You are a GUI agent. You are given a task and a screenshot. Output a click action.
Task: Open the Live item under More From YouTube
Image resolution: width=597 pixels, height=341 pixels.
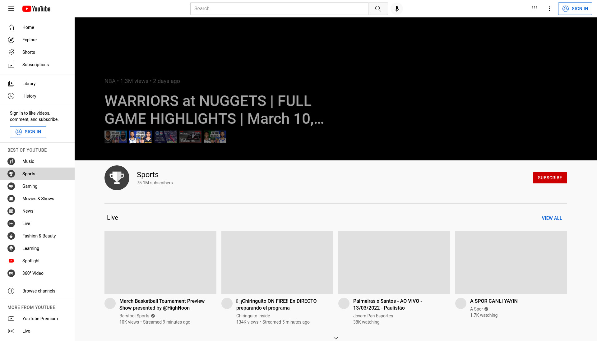click(x=37, y=331)
